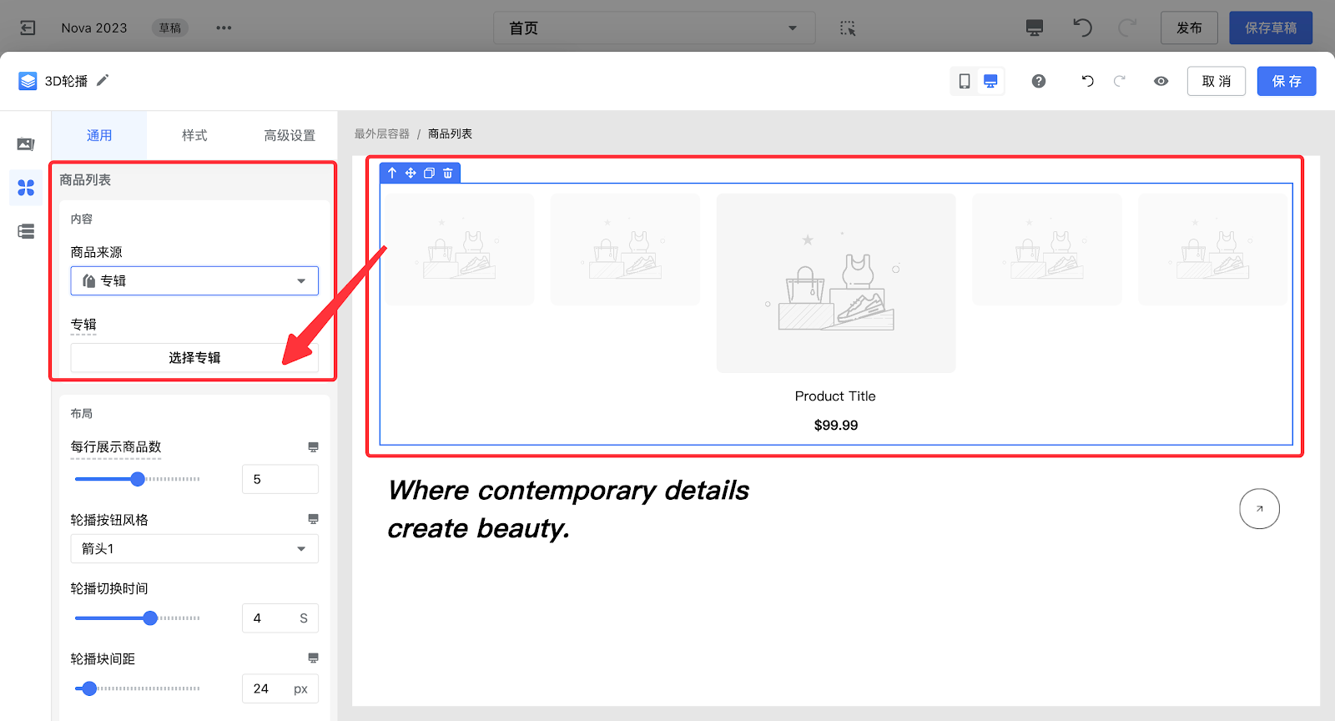This screenshot has height=721, width=1335.
Task: Click the move handle icon on block
Action: (x=411, y=173)
